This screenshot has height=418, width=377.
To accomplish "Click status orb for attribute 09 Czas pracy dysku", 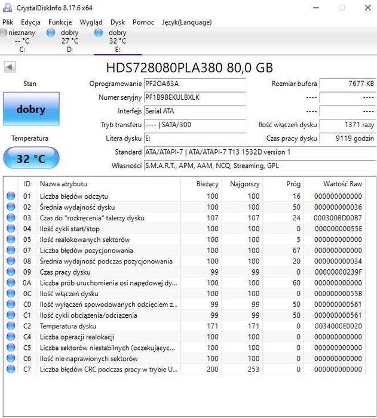I will coord(11,272).
